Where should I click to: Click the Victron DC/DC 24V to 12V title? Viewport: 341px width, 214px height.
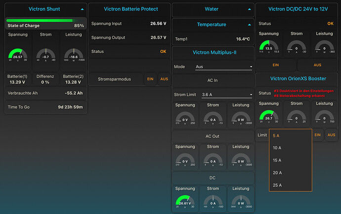tap(298, 9)
